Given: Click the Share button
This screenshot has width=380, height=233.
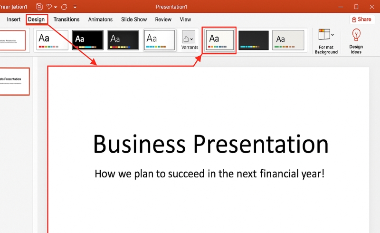Looking at the screenshot, I should 362,19.
